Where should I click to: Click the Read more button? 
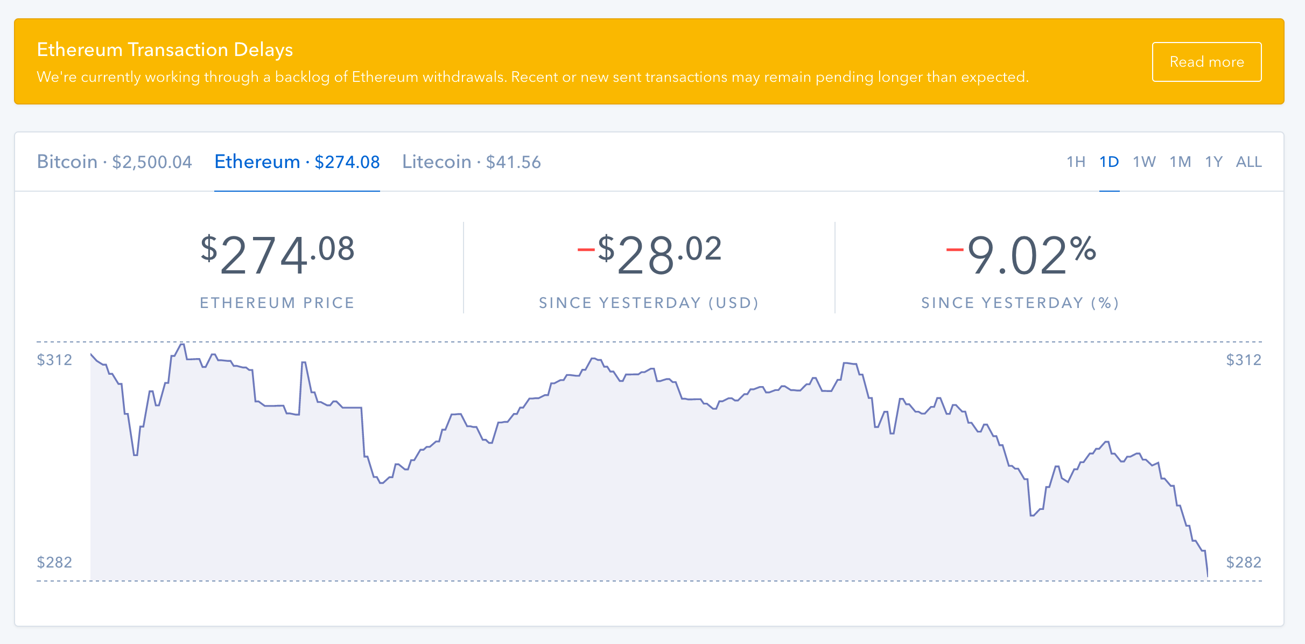[1206, 62]
